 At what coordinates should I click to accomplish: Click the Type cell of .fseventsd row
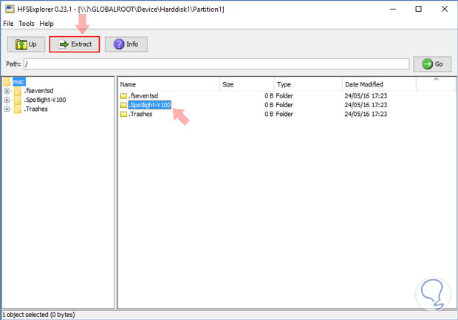pos(284,96)
